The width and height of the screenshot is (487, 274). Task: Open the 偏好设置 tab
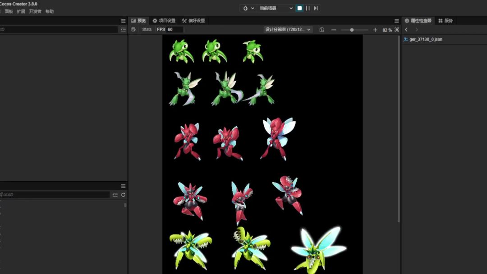pyautogui.click(x=193, y=20)
